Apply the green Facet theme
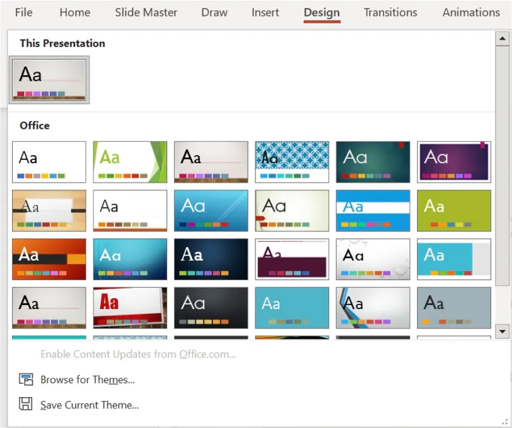Viewport: 512px width, 428px height. tap(130, 162)
